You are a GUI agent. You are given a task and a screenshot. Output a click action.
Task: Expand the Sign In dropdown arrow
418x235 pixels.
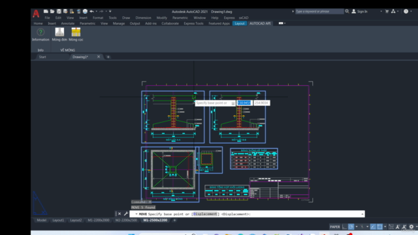(381, 12)
